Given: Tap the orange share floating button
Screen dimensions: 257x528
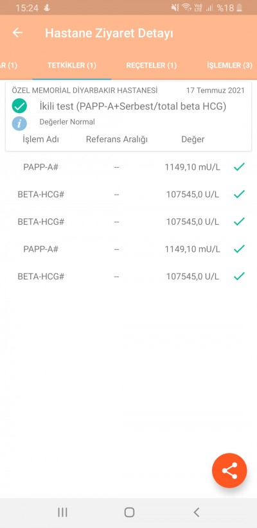Looking at the screenshot, I should pyautogui.click(x=229, y=470).
